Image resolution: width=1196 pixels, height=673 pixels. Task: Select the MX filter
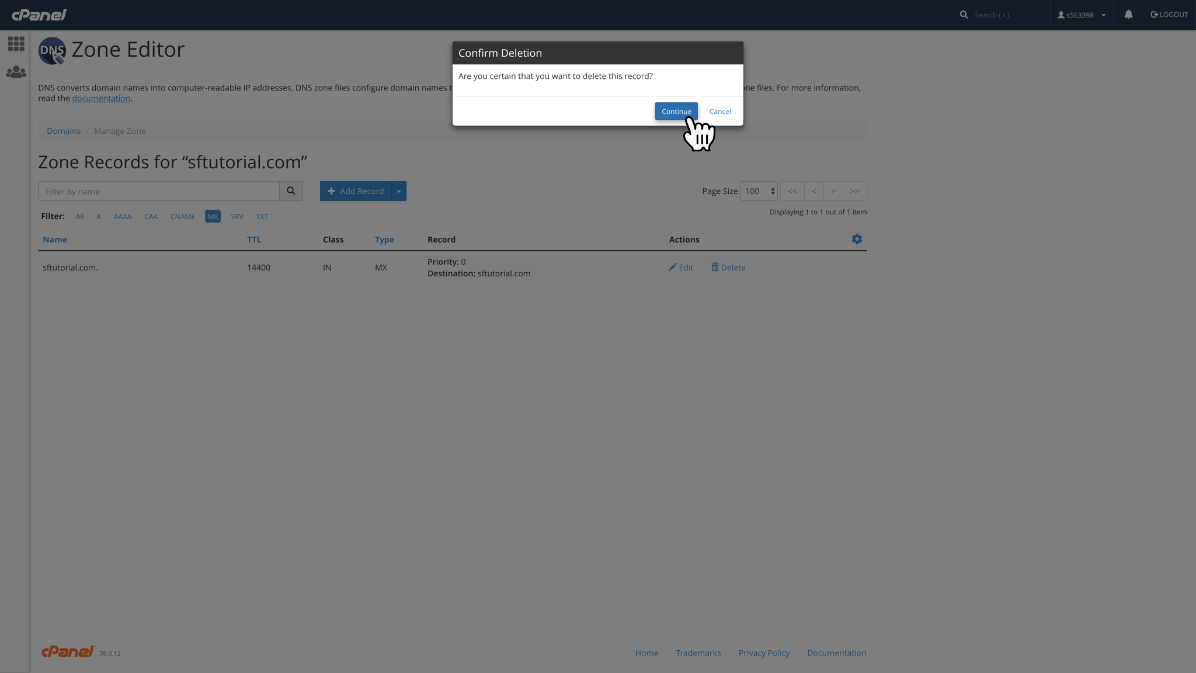[213, 216]
